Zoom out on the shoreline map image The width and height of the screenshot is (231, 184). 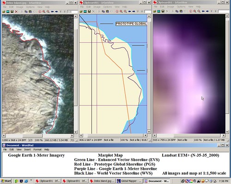click(125, 11)
